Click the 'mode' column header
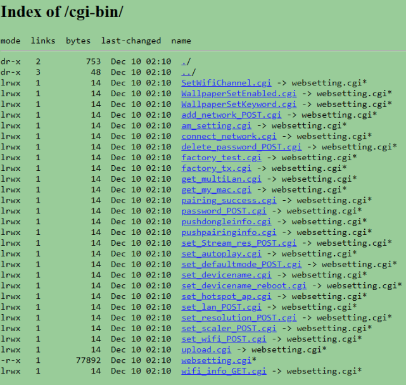Viewport: 406px width, 385px height. point(10,41)
